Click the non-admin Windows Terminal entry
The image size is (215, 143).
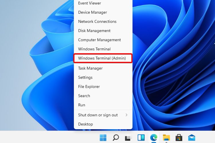(x=94, y=49)
